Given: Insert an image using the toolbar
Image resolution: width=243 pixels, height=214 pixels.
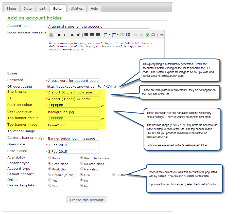Looking at the screenshot, I should [147, 35].
